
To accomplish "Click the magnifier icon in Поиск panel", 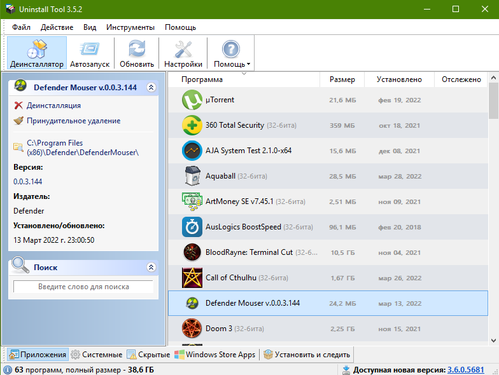I will tap(20, 264).
